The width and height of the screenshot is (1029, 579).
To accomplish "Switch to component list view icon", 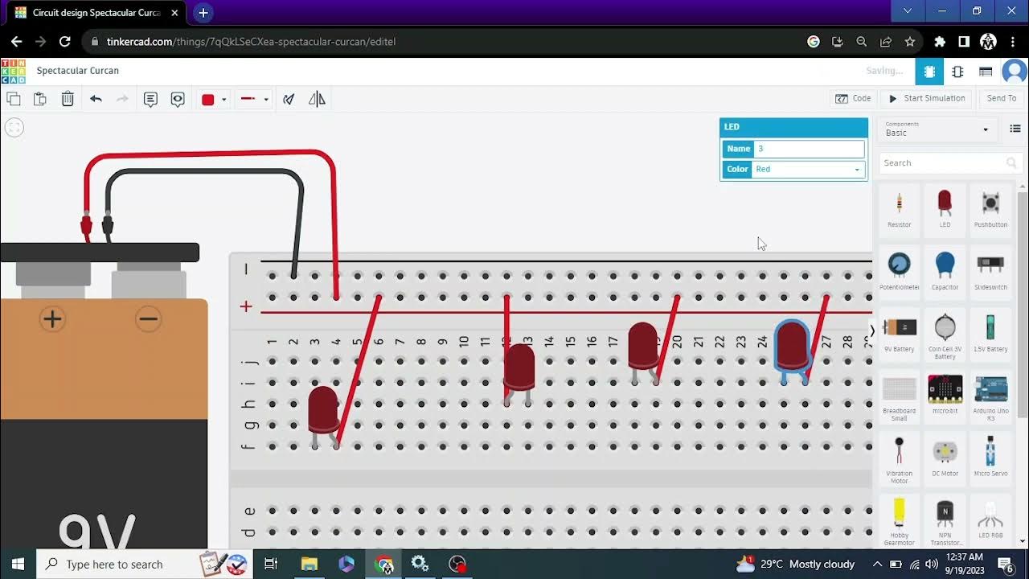I will point(986,72).
